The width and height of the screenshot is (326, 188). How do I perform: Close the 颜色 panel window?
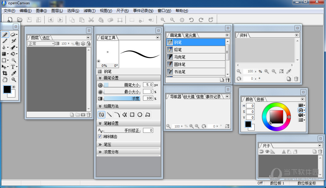303,92
